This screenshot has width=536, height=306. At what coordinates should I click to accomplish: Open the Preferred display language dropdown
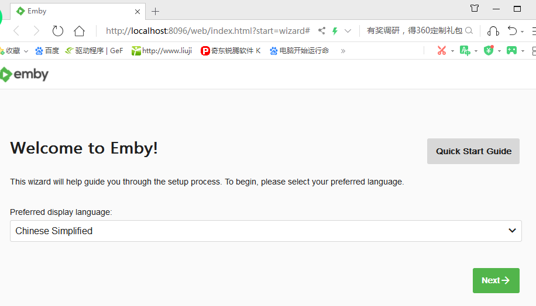click(266, 231)
